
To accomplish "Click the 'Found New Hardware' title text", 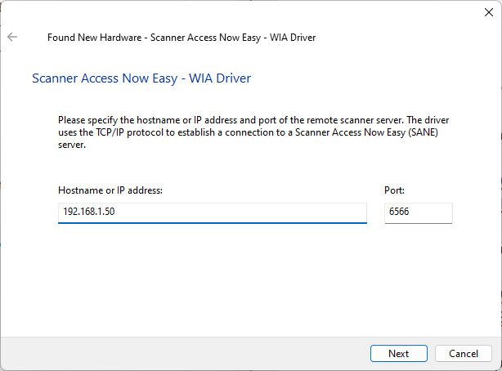I will 95,38.
